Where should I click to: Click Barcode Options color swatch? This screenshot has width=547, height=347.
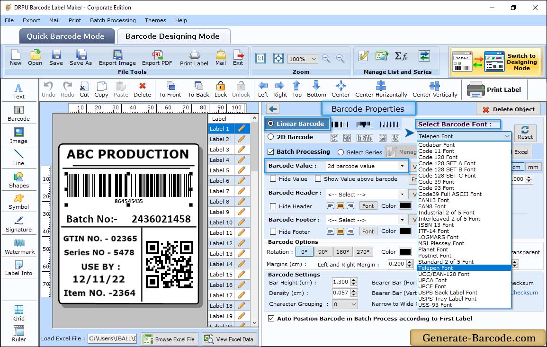[x=405, y=252]
